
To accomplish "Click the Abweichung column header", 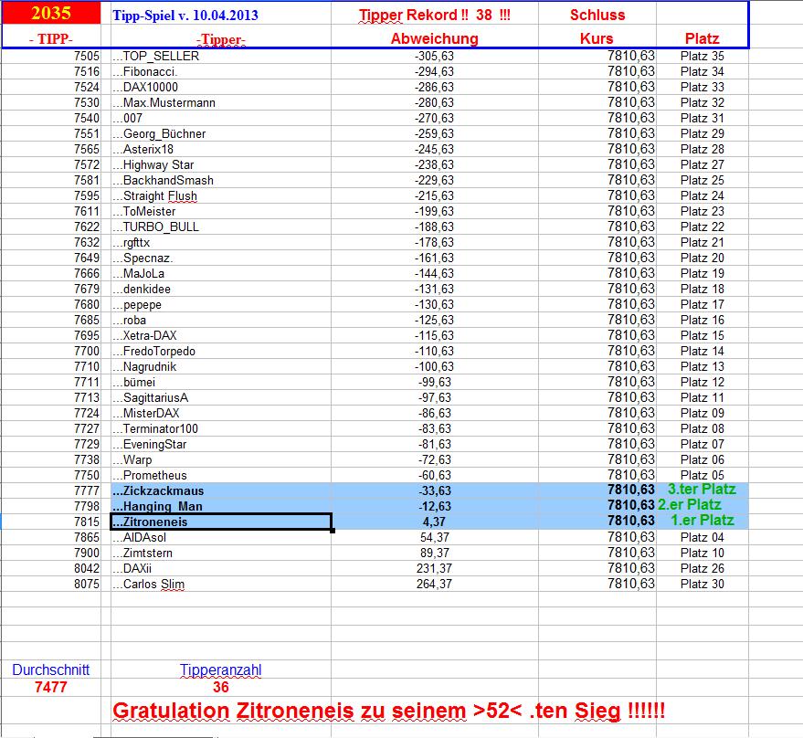I will pyautogui.click(x=434, y=38).
